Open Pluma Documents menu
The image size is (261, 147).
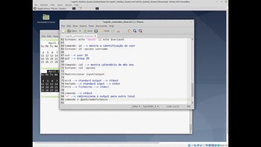(x=102, y=26)
